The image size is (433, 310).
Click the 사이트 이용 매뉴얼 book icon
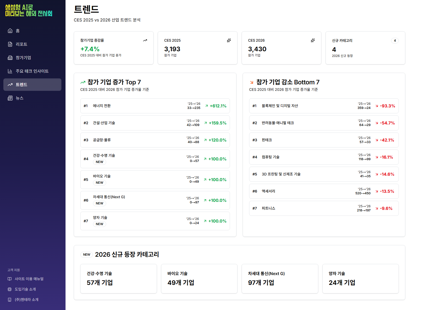(10, 279)
